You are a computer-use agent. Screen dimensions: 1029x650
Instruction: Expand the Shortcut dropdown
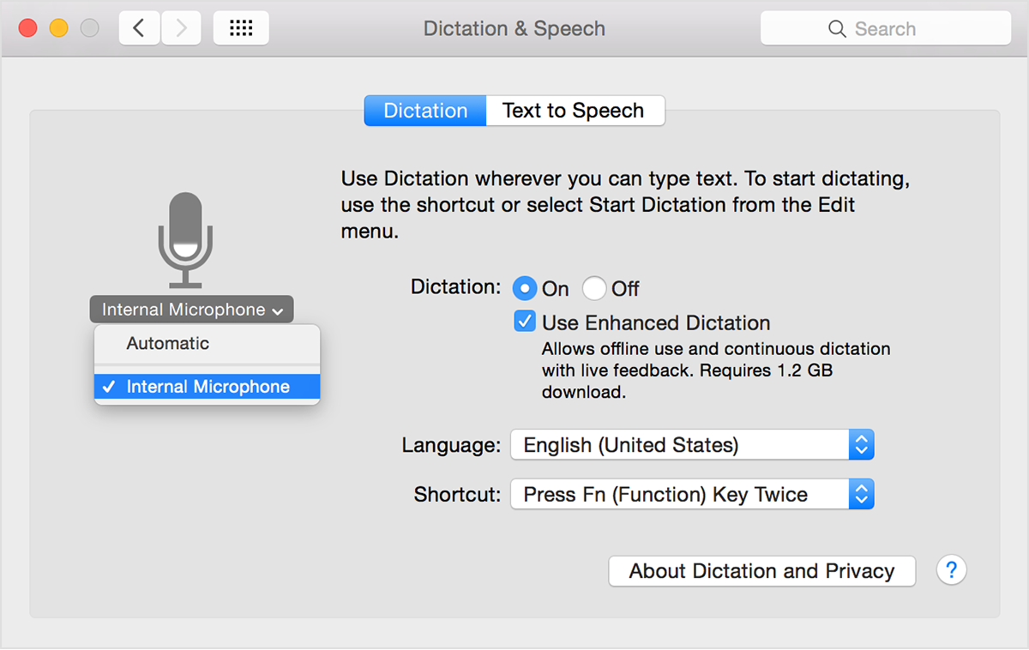[691, 495]
